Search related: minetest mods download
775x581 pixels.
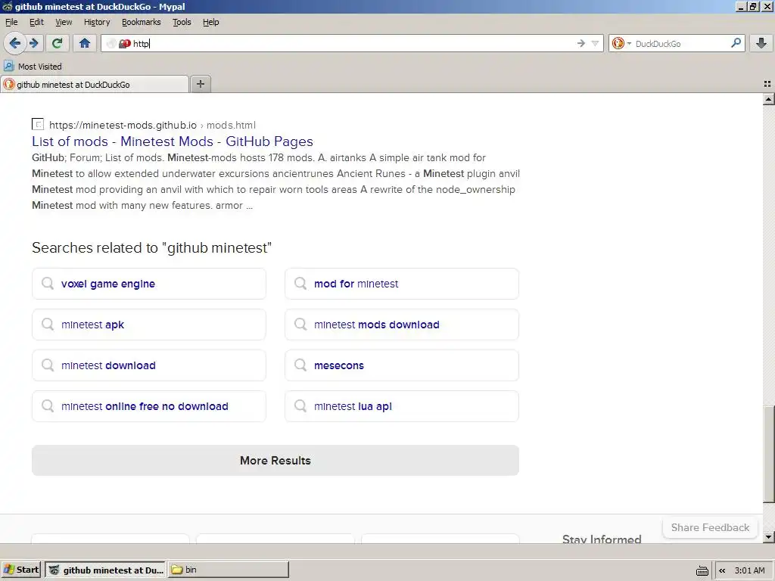point(402,325)
